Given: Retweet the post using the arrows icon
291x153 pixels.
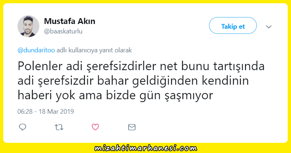Looking at the screenshot, I should (x=59, y=127).
